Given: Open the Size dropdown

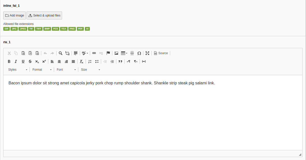Looking at the screenshot, I should coord(90,70).
